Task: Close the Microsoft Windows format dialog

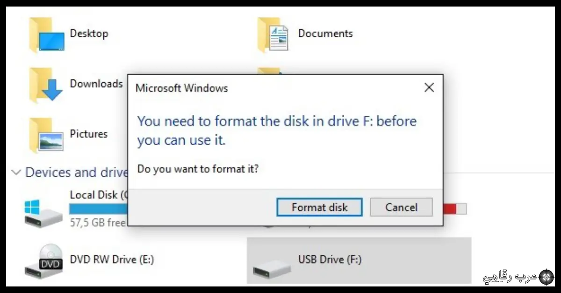Action: click(429, 87)
